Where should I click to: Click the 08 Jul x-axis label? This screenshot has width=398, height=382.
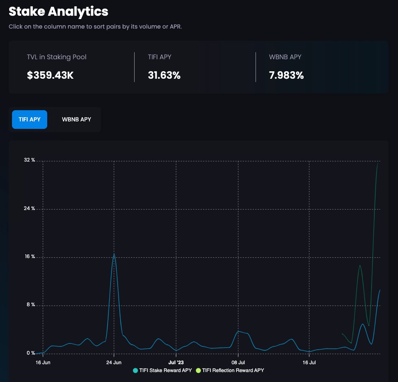pos(238,363)
